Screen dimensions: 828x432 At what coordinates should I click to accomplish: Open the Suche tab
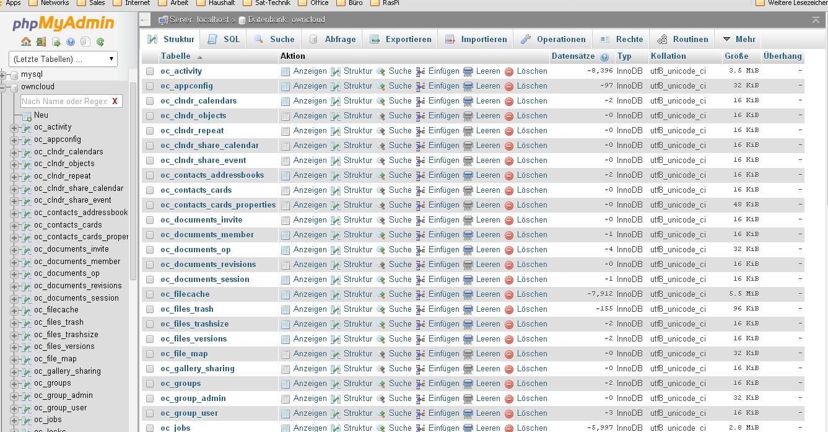pos(274,39)
